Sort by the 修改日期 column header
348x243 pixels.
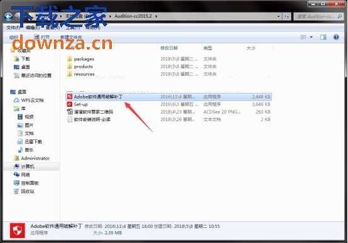(169, 48)
